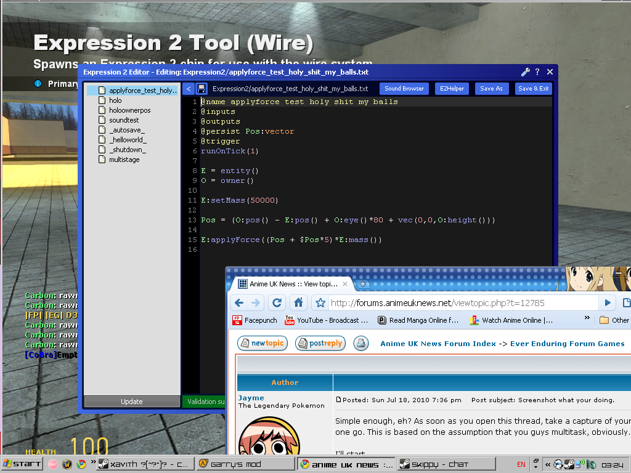Select the holo file in the file list
This screenshot has height=473, width=631.
click(x=115, y=100)
